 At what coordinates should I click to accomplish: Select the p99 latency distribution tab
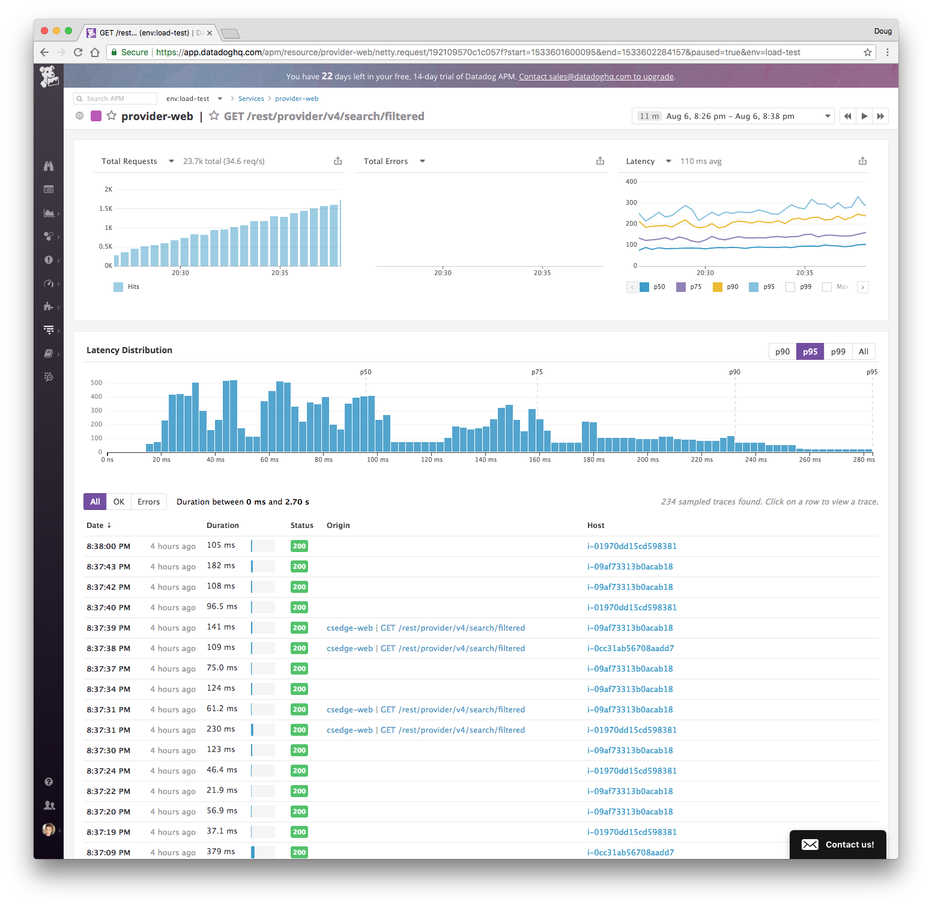click(x=838, y=351)
